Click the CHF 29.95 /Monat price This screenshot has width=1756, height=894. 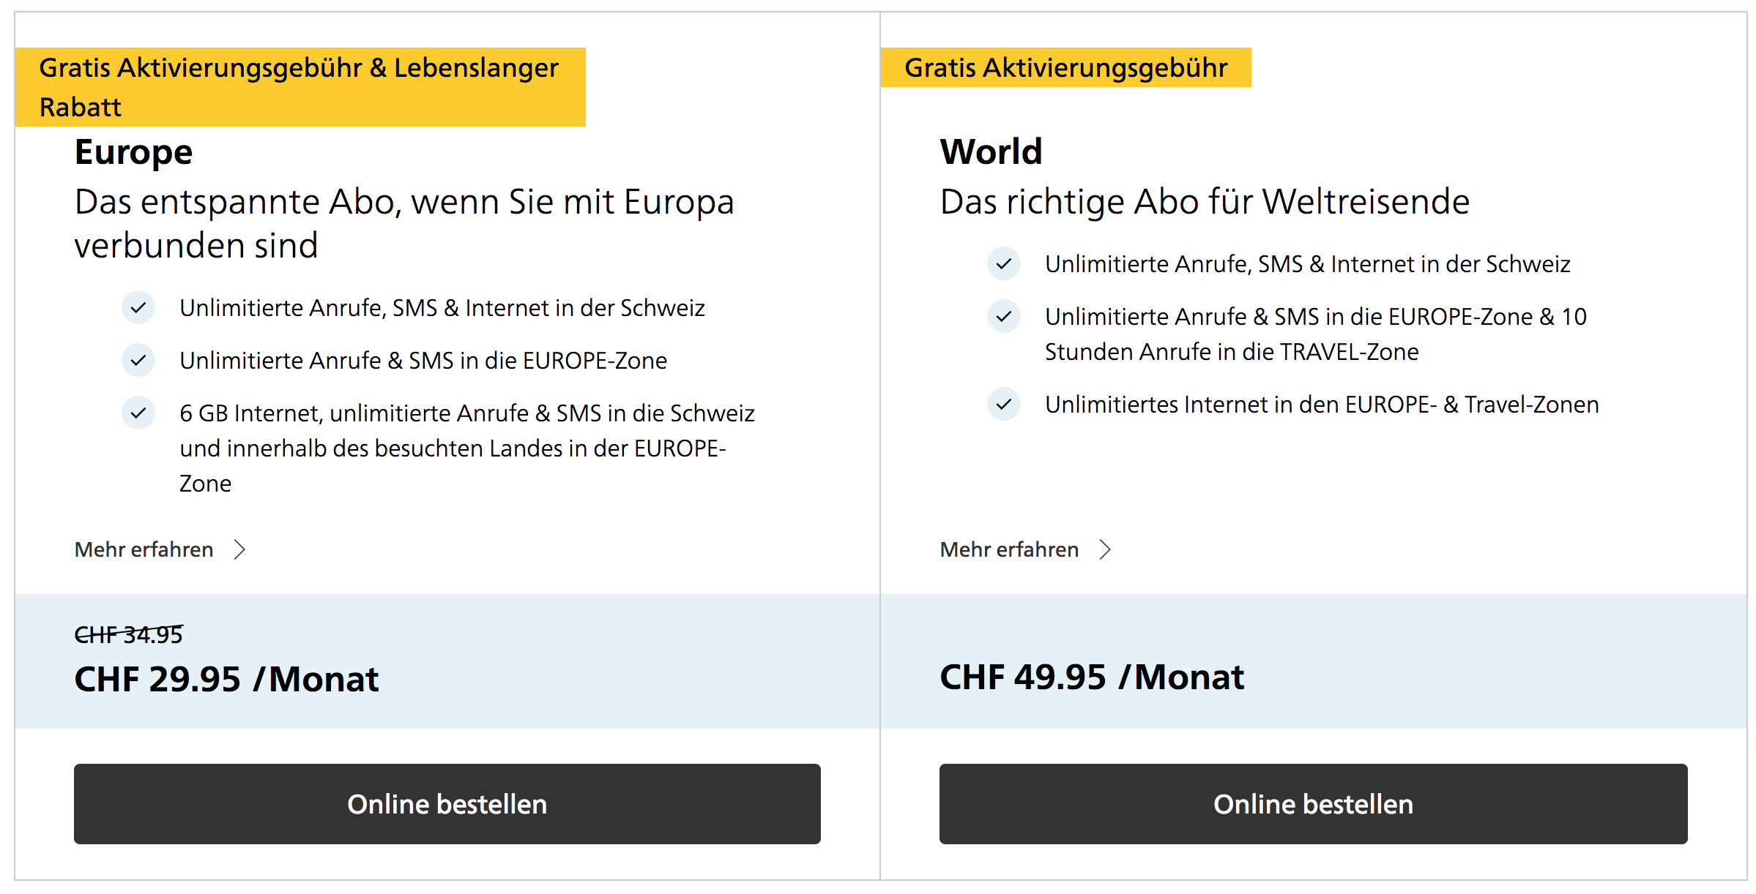pos(226,679)
